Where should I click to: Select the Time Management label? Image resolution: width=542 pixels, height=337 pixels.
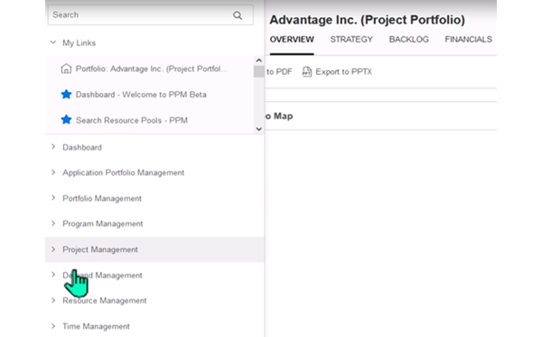pyautogui.click(x=96, y=326)
